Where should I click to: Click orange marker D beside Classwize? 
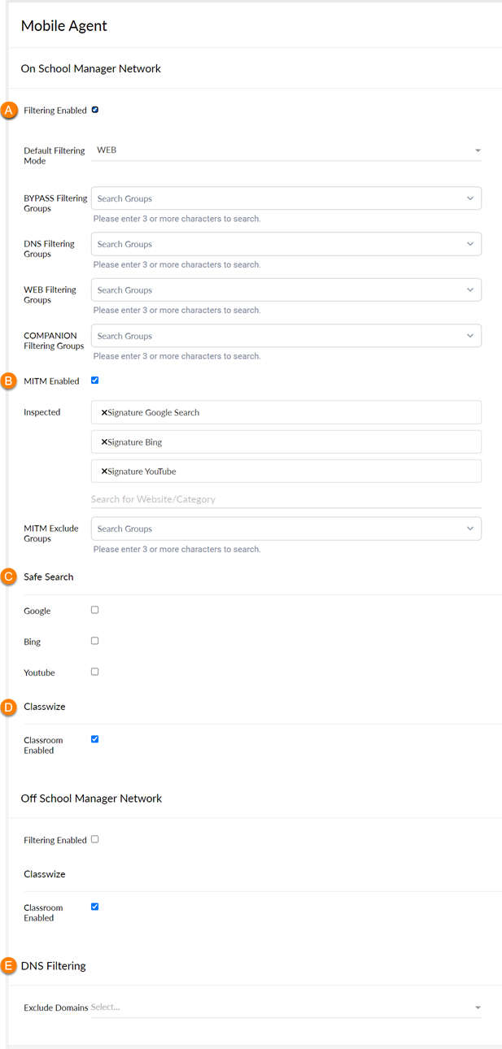(10, 707)
